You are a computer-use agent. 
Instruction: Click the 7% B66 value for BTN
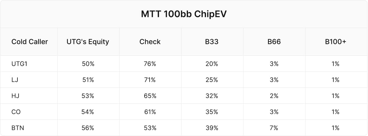[x=274, y=128]
